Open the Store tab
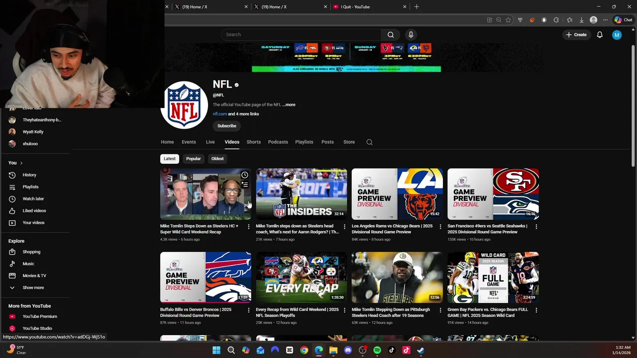Viewport: 637px width, 358px height. (349, 142)
